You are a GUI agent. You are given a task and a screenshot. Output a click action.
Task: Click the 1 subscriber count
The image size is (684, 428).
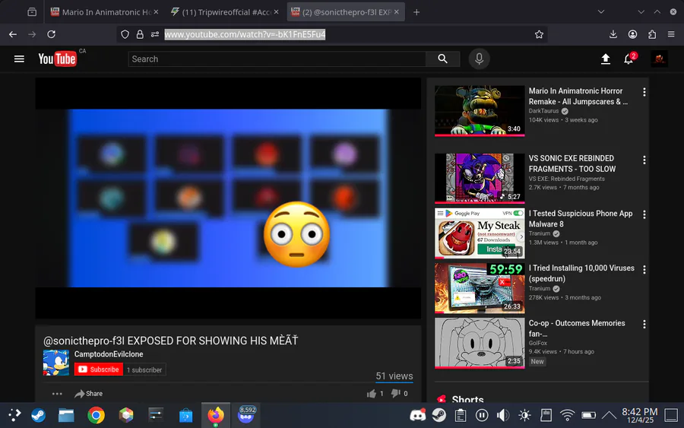coord(144,369)
